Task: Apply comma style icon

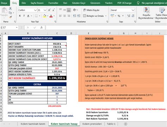Action: (x=123, y=16)
